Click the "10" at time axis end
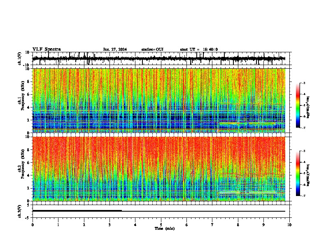 point(289,225)
